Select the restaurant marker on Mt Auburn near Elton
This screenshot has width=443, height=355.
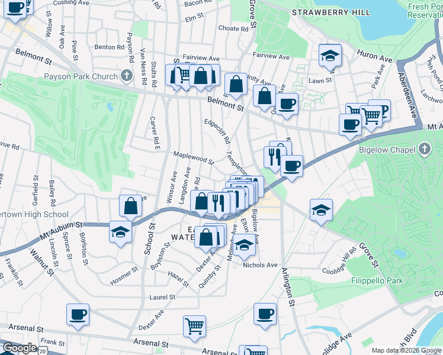(x=219, y=204)
